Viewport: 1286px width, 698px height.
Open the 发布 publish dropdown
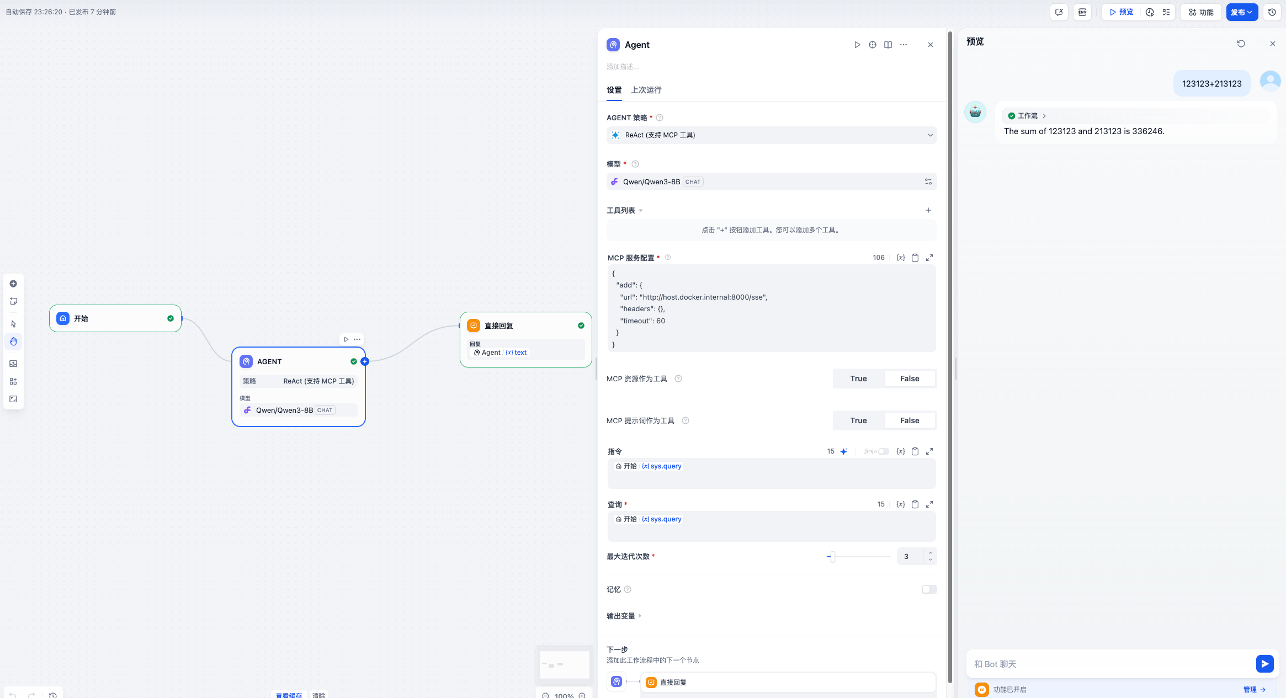click(1242, 12)
